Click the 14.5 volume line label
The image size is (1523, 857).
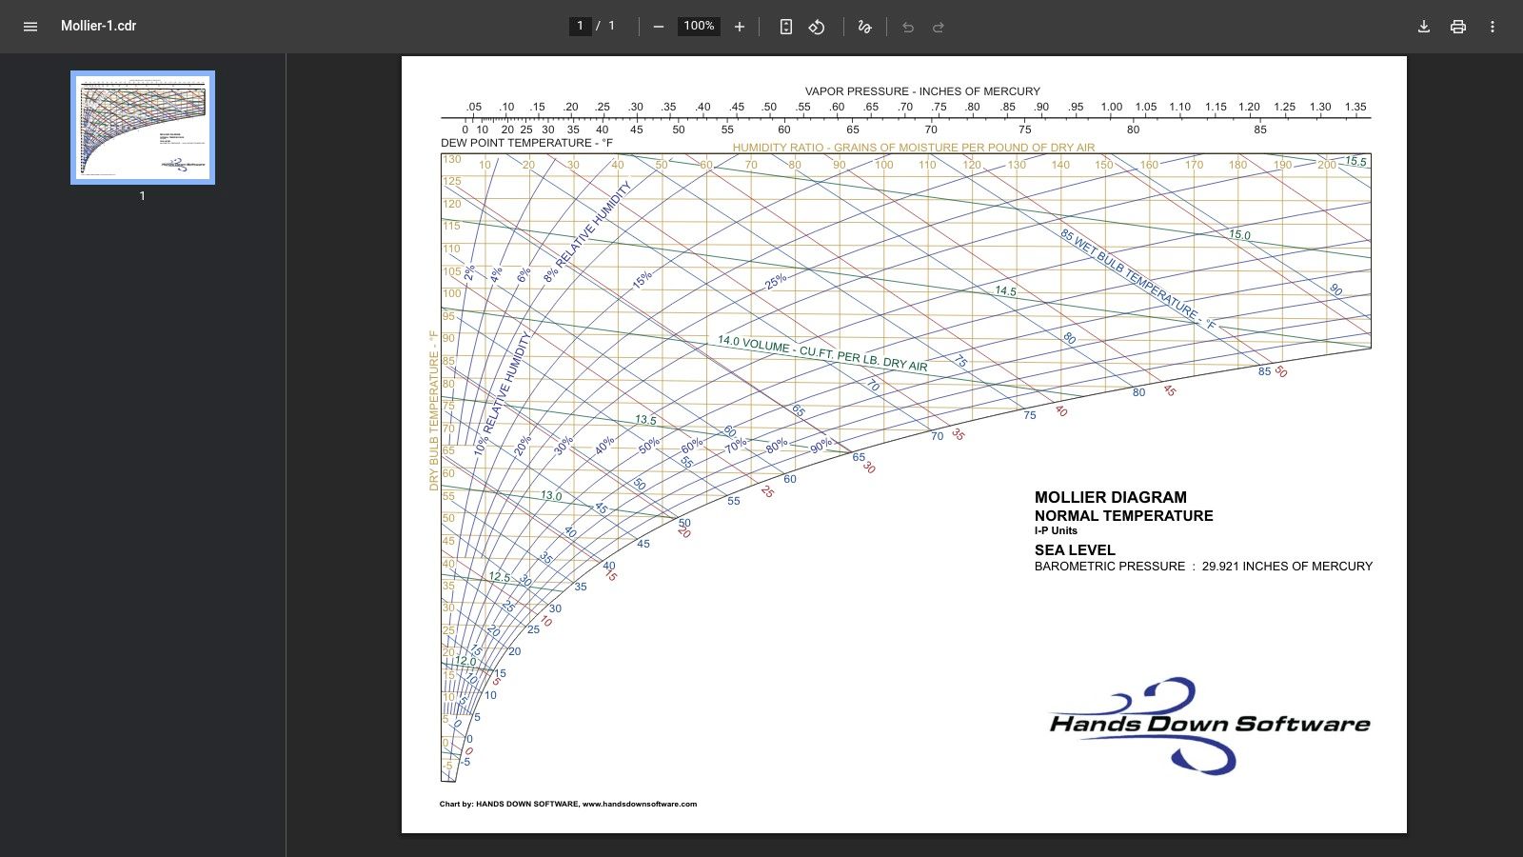click(x=1005, y=291)
